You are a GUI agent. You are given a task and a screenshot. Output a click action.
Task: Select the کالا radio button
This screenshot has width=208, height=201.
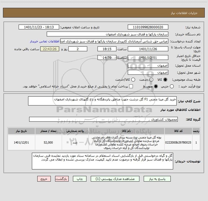[165, 80]
